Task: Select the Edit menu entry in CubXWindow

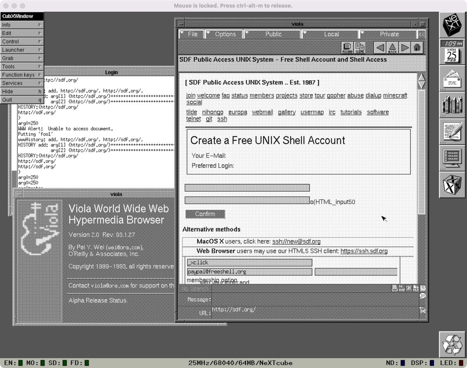Action: coord(22,33)
